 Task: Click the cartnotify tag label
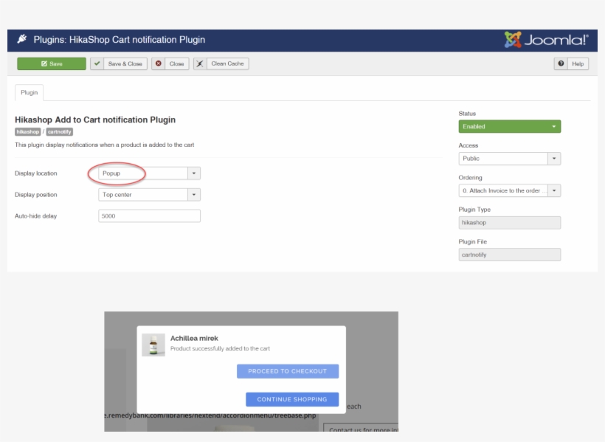59,132
